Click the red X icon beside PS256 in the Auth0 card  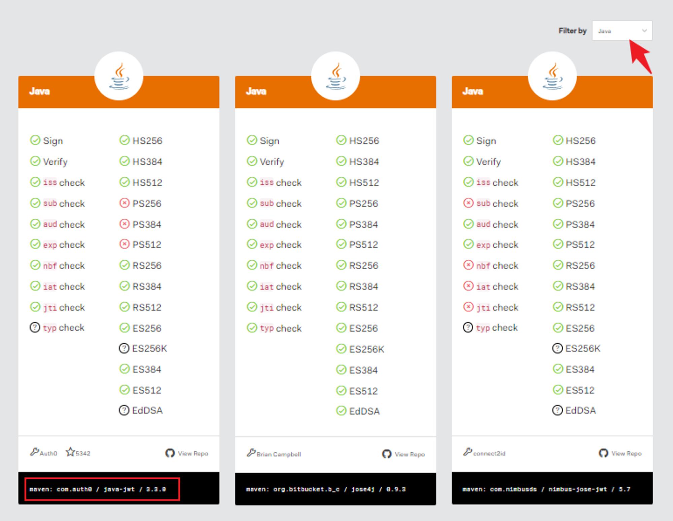coord(124,203)
